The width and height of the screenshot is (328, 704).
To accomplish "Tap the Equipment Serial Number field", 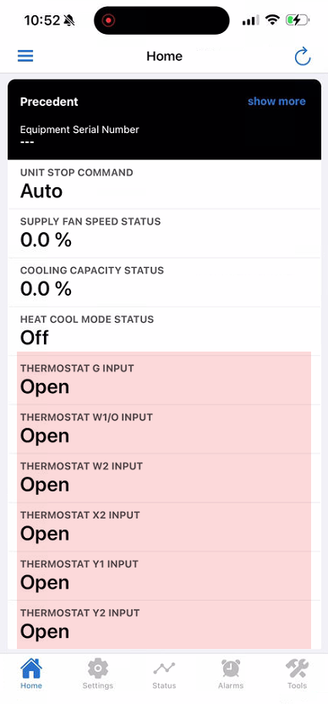I will 79,136.
